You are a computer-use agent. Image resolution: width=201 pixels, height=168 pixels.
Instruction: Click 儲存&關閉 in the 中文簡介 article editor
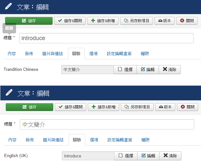tap(71, 107)
